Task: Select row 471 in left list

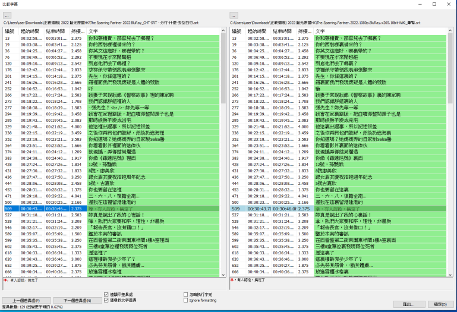Action: (x=112, y=196)
